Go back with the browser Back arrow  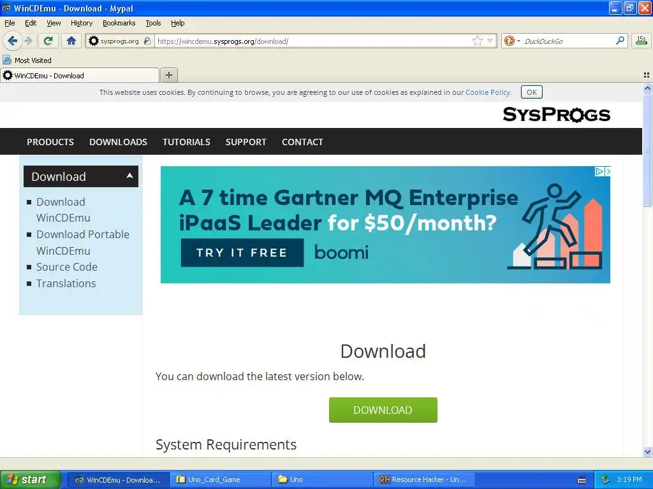[x=12, y=41]
